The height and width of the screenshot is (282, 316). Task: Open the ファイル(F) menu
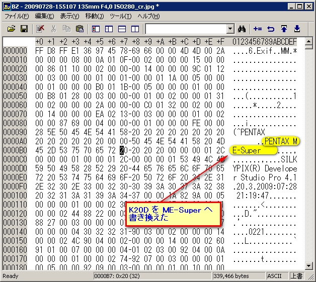(x=17, y=16)
